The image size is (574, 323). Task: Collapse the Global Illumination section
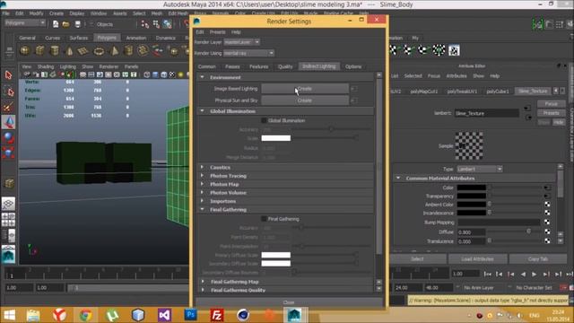pos(202,111)
